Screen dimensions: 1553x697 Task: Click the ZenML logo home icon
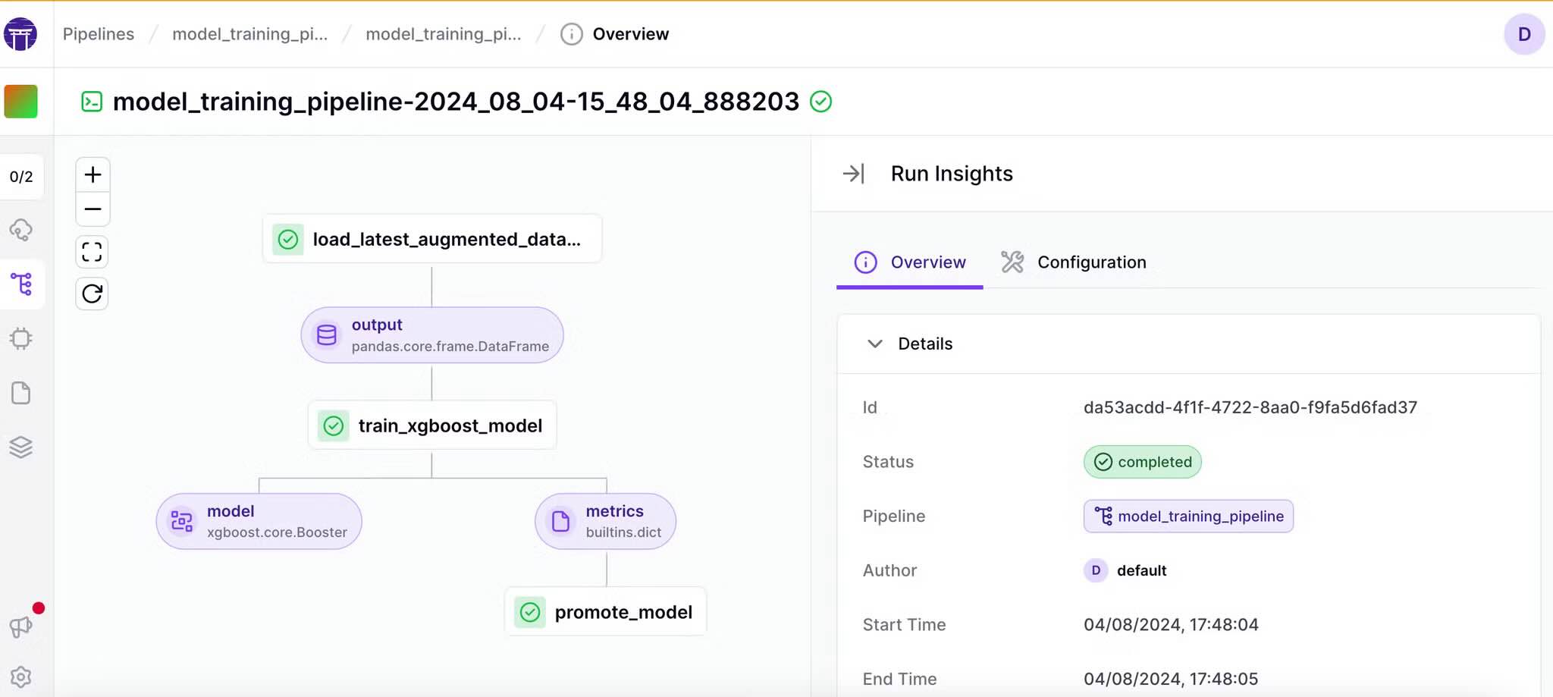click(20, 34)
